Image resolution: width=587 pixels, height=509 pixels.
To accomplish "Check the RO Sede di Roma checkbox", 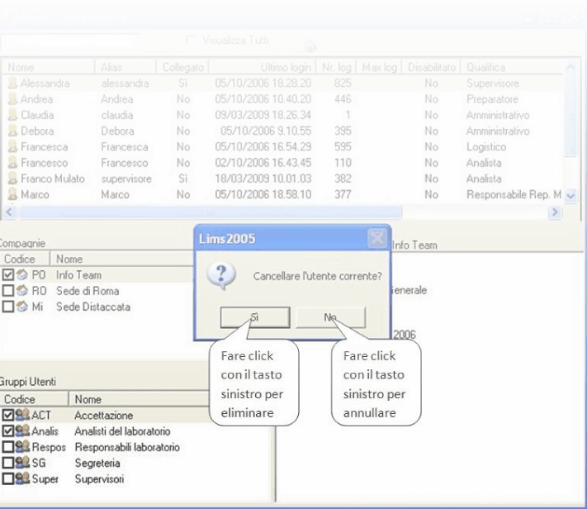I will (x=8, y=291).
